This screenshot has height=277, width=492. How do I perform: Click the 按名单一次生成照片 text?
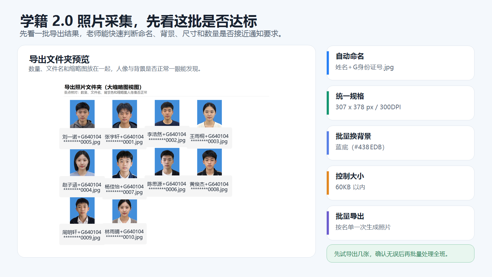(x=363, y=227)
